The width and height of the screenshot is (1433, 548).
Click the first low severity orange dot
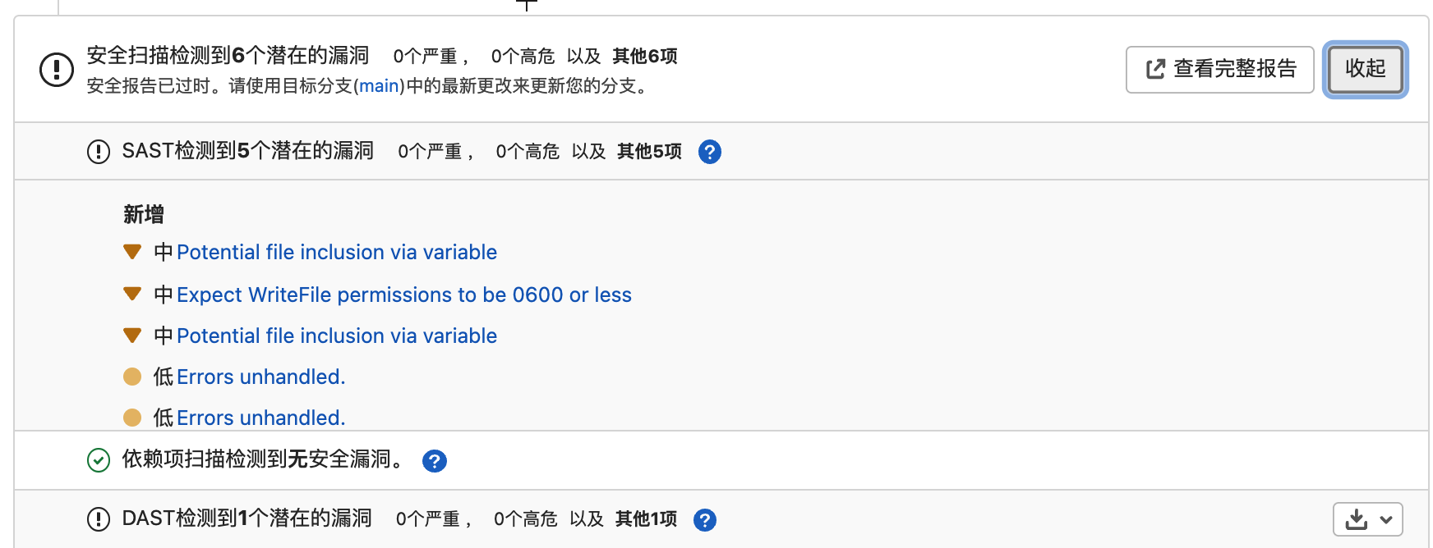click(132, 377)
